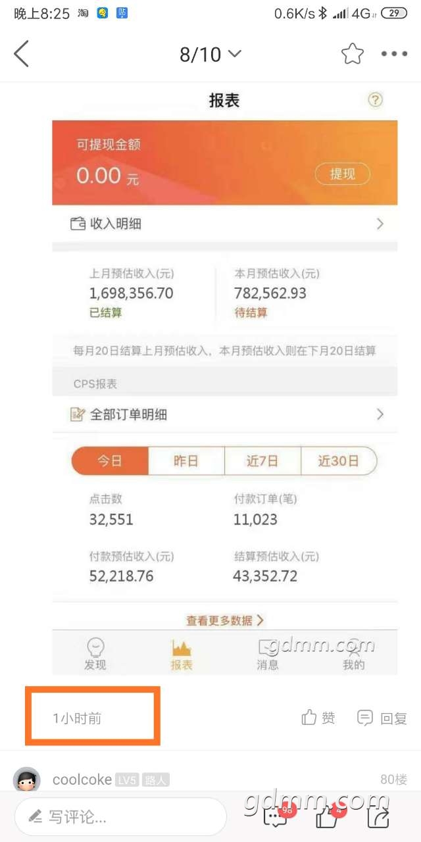Switch to the 近7日 segment

[x=262, y=461]
